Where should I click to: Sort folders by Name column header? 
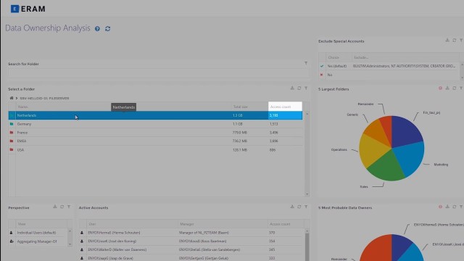coord(22,107)
